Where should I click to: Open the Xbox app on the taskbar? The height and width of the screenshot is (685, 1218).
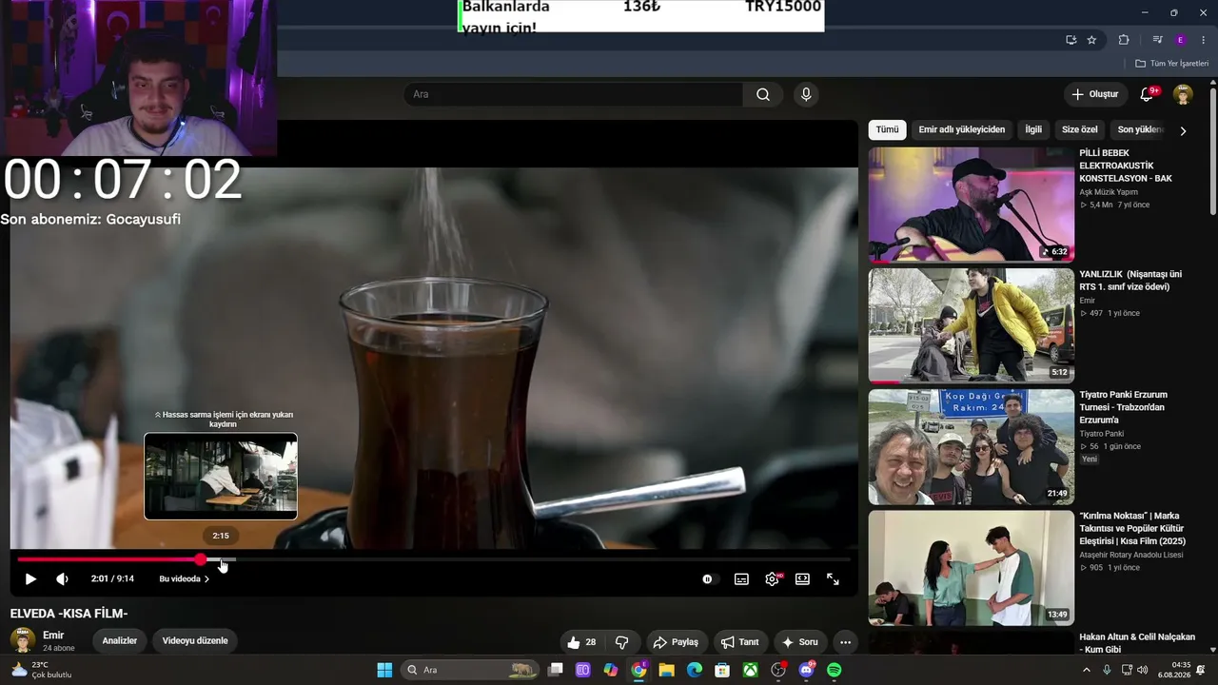click(x=751, y=670)
